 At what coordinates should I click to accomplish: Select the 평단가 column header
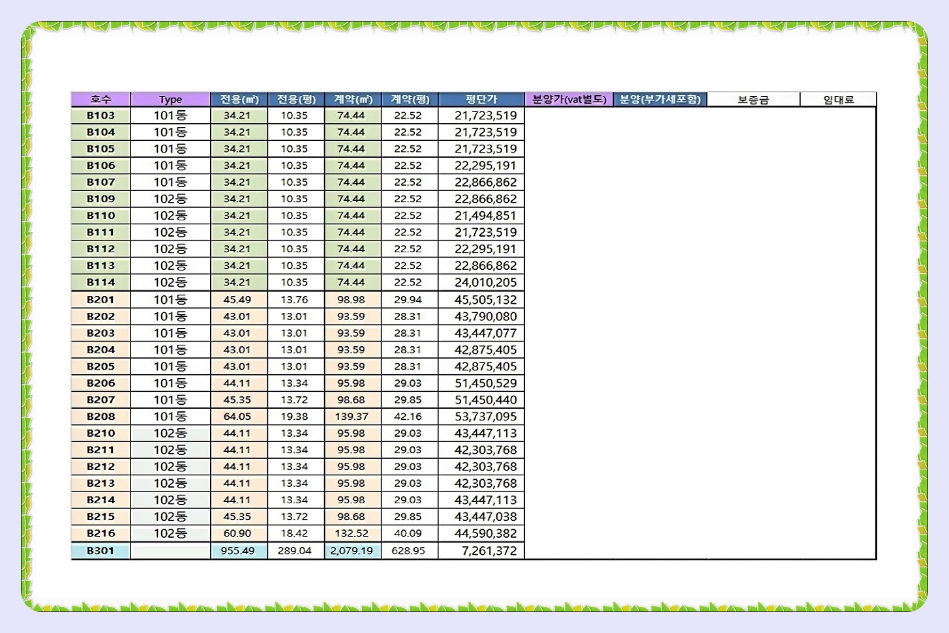[481, 99]
